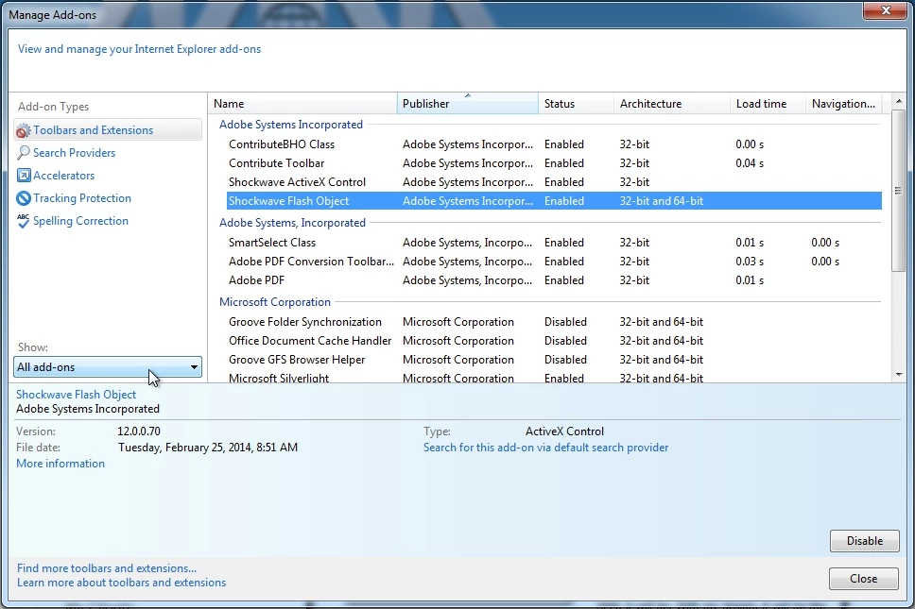
Task: Click the Search Providers magnifier icon
Action: pyautogui.click(x=23, y=153)
